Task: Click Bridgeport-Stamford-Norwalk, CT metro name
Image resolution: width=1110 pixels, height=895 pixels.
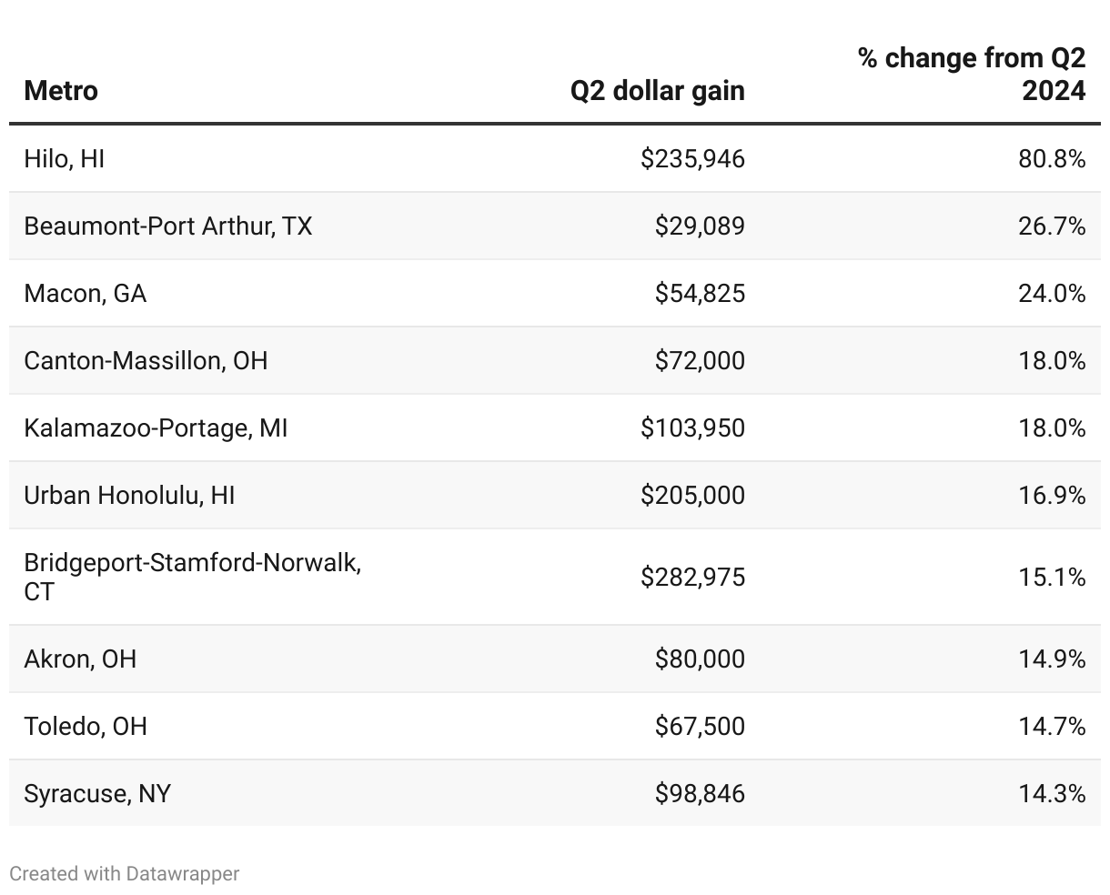Action: [192, 577]
